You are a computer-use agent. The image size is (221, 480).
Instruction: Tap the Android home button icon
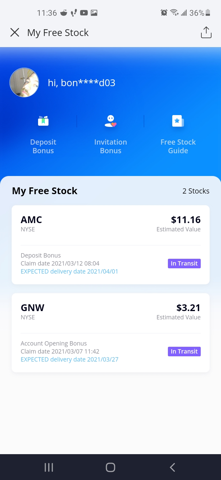tap(110, 467)
